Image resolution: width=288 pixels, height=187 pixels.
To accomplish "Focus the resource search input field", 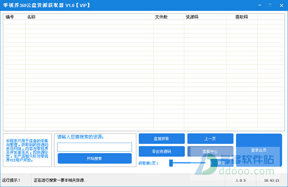I will 95,147.
